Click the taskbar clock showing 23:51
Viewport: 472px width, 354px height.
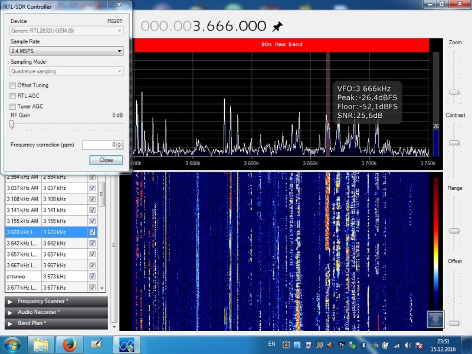point(443,345)
